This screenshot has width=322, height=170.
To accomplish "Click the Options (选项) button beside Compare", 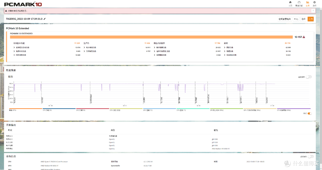I will tap(303, 19).
